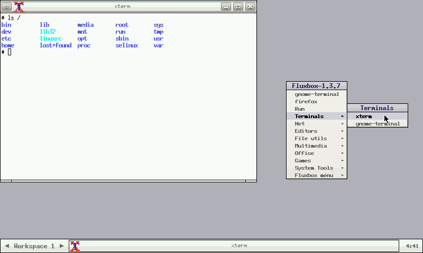This screenshot has height=253, width=423.
Task: Click the 'dev' directory name in terminal
Action: pos(6,32)
